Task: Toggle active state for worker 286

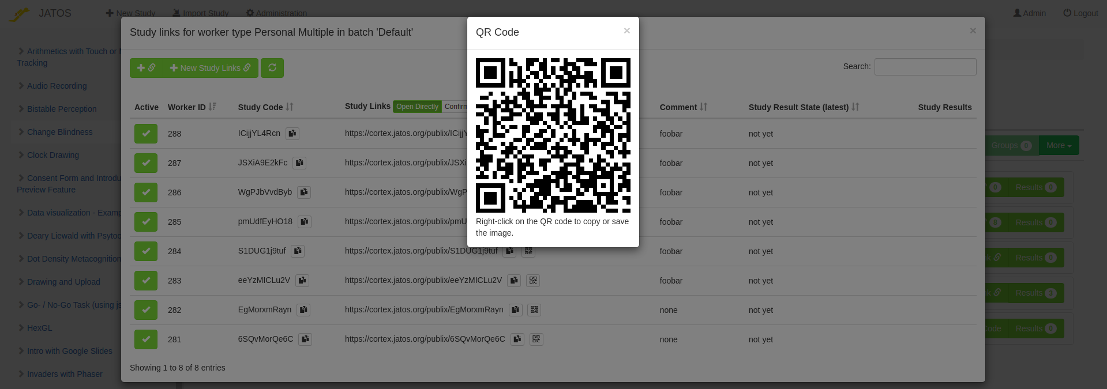Action: pyautogui.click(x=146, y=192)
